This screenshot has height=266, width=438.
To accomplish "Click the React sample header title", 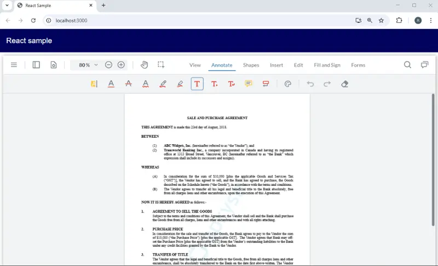I will (x=29, y=40).
